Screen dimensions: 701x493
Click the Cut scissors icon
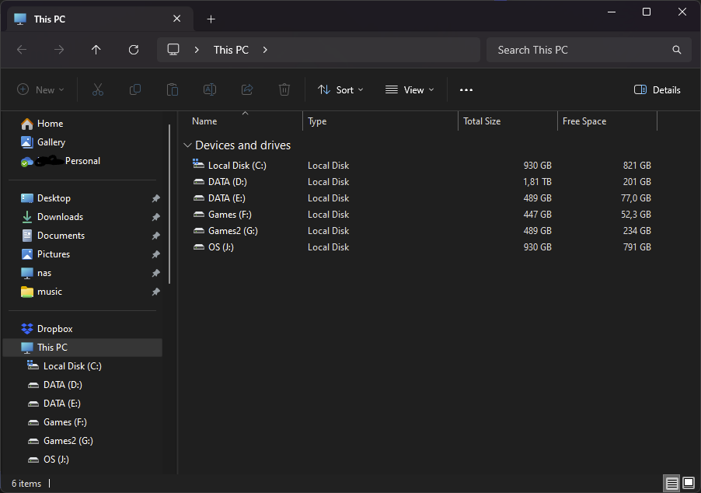[x=97, y=89]
